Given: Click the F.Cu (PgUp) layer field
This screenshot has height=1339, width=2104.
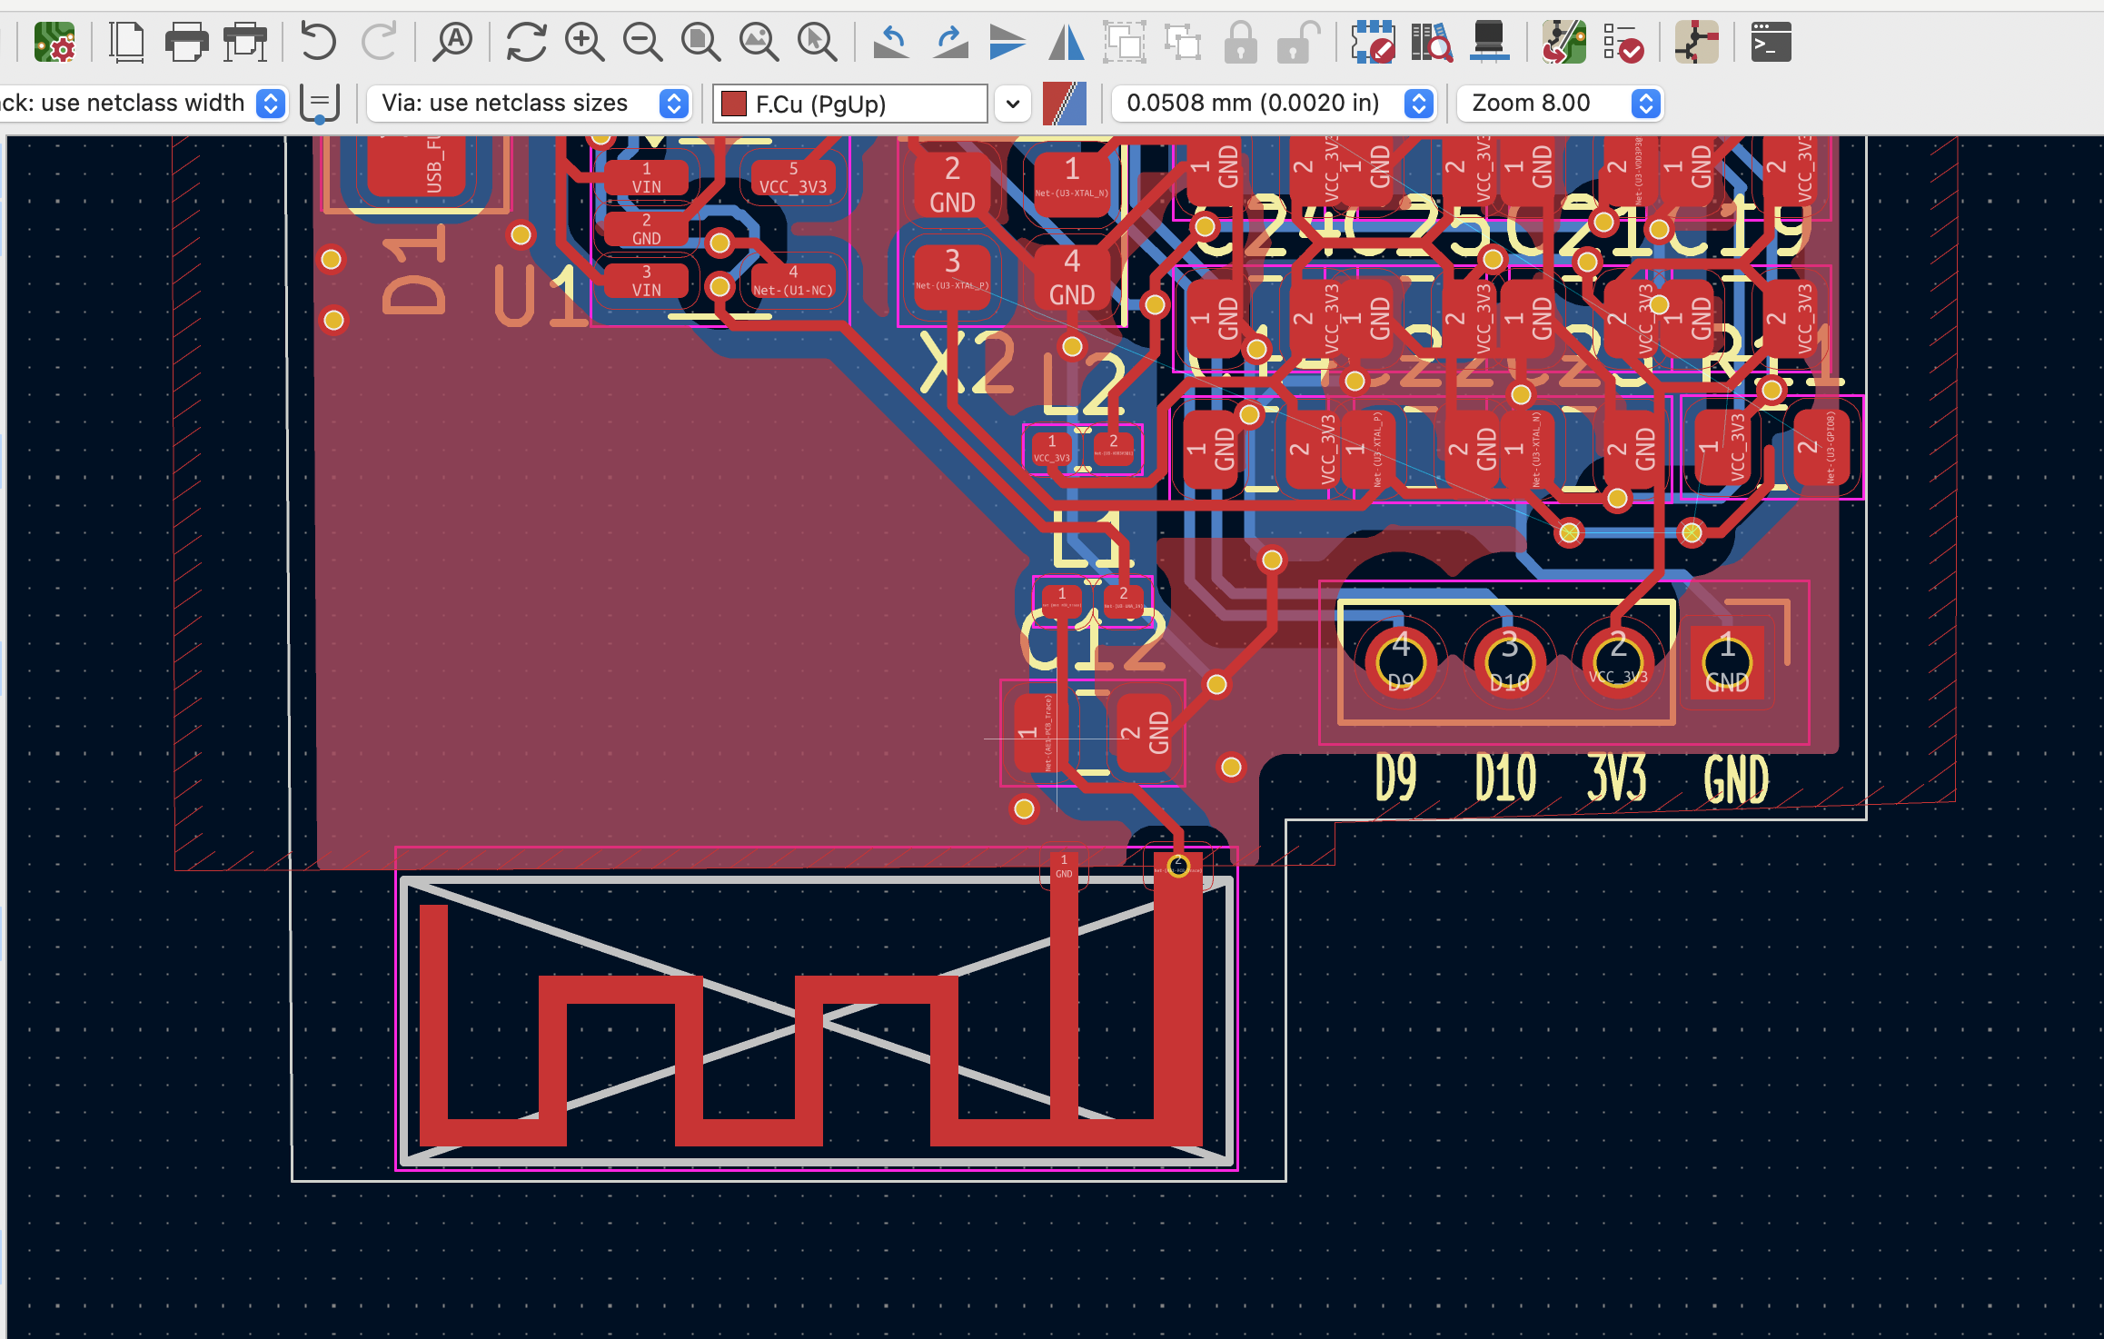Looking at the screenshot, I should (850, 104).
